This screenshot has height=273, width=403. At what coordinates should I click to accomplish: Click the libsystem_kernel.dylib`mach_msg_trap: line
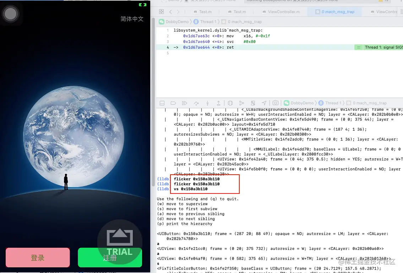(x=218, y=30)
